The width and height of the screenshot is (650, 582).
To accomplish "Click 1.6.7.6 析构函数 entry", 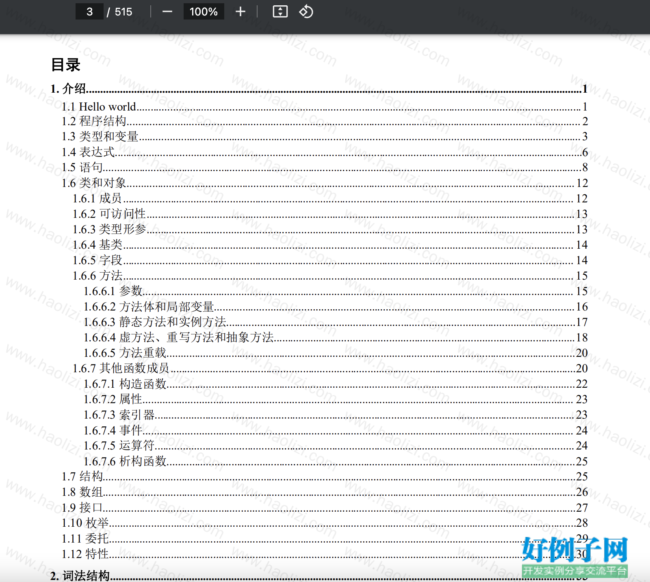I will coord(336,461).
